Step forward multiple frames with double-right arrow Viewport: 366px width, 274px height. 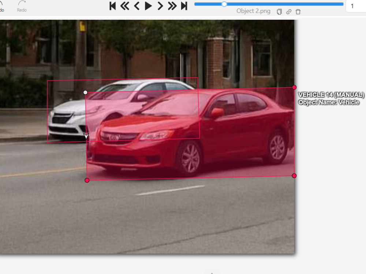point(172,6)
